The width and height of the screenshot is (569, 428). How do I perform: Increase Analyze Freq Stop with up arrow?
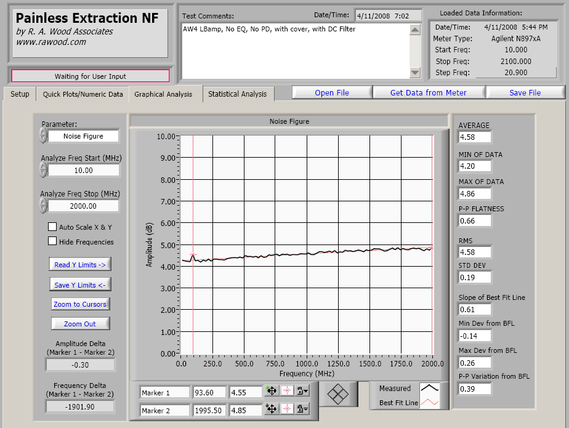[43, 202]
